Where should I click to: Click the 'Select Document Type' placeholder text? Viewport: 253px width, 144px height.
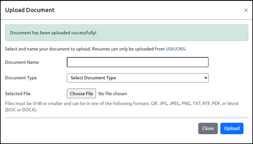(x=93, y=78)
